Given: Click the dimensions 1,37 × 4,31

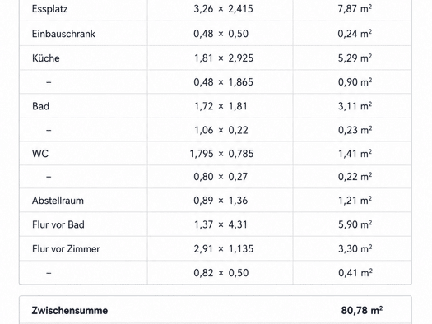Looking at the screenshot, I should 221,224.
